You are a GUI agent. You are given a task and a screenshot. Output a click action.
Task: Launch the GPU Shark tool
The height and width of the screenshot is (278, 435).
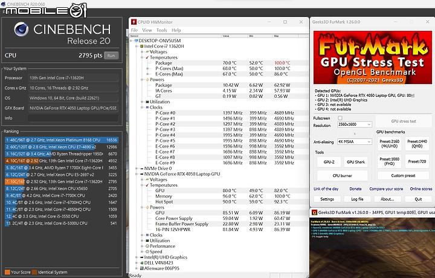pyautogui.click(x=356, y=162)
